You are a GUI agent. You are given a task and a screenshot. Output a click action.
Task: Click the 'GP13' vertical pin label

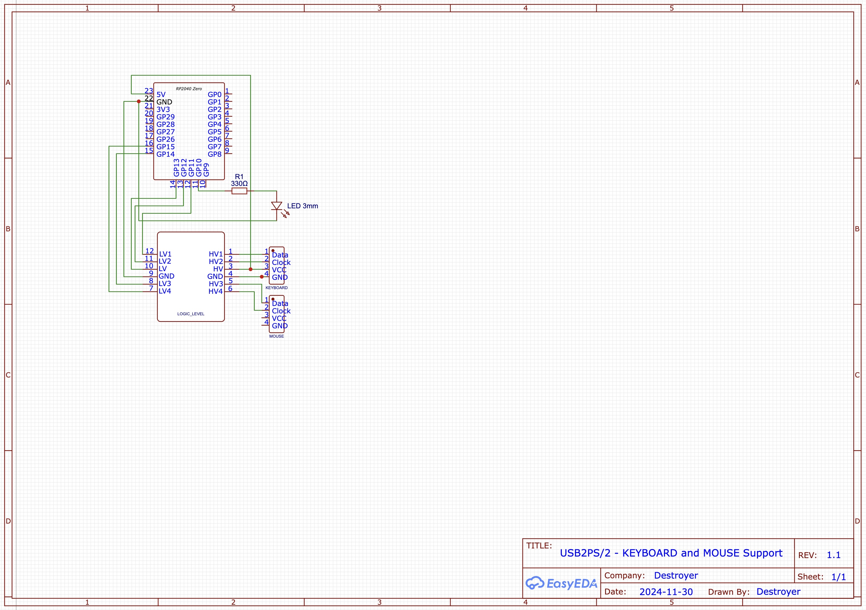[x=176, y=168]
